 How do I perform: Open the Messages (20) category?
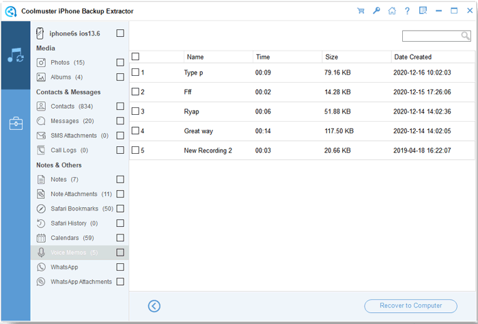(72, 121)
